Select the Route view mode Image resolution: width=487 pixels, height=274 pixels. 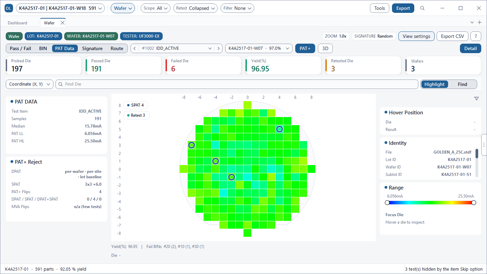pyautogui.click(x=117, y=48)
